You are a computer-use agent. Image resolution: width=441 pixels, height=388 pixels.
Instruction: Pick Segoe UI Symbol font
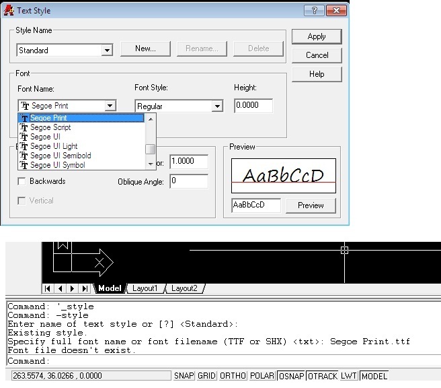[x=81, y=165]
